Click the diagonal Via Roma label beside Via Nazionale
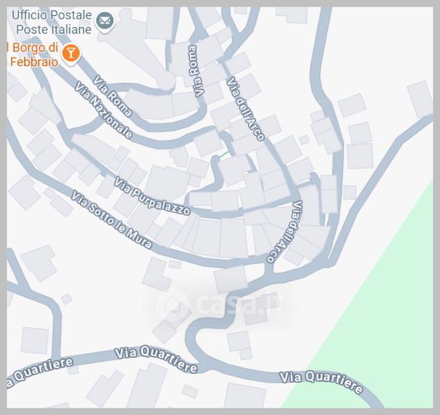 (x=112, y=96)
